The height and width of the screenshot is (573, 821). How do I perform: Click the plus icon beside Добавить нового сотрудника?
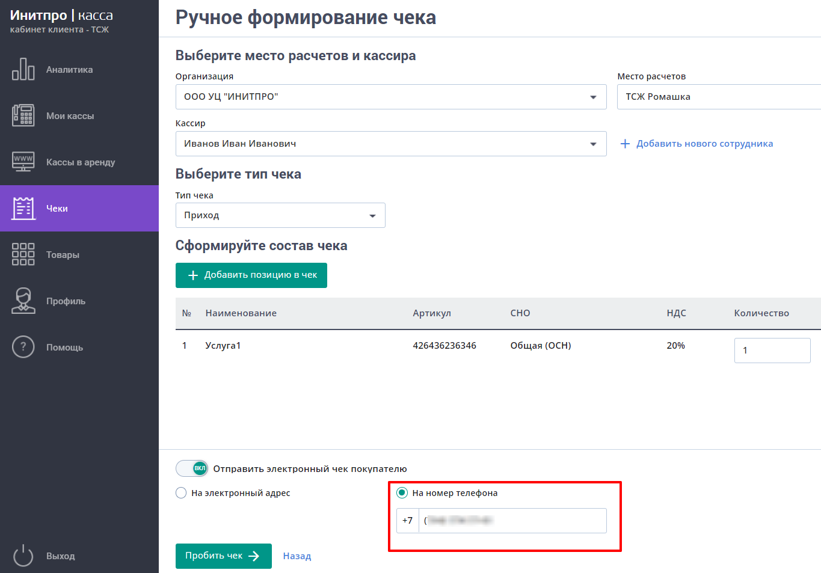pyautogui.click(x=625, y=144)
